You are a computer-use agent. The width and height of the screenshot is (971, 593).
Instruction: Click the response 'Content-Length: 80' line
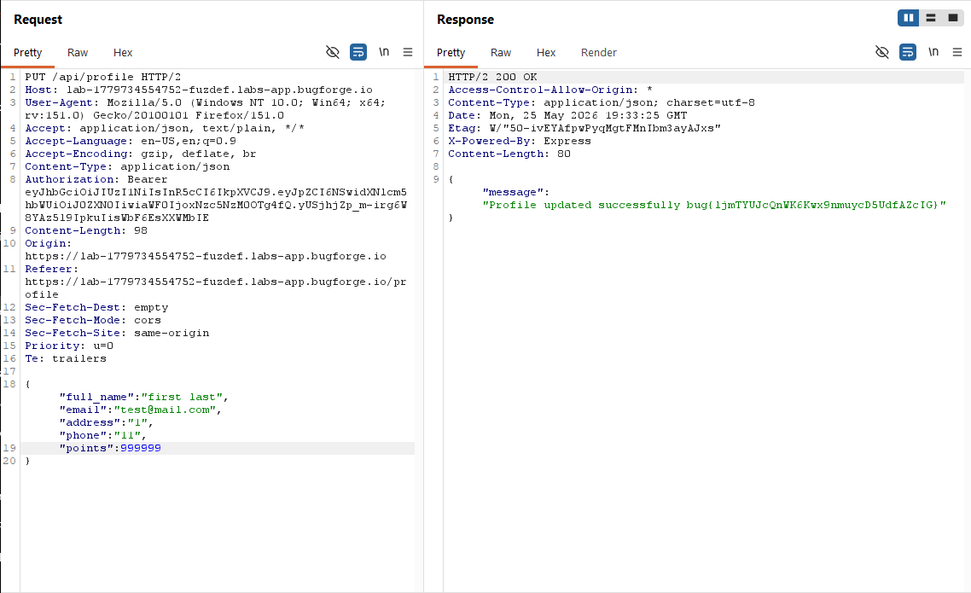[509, 154]
